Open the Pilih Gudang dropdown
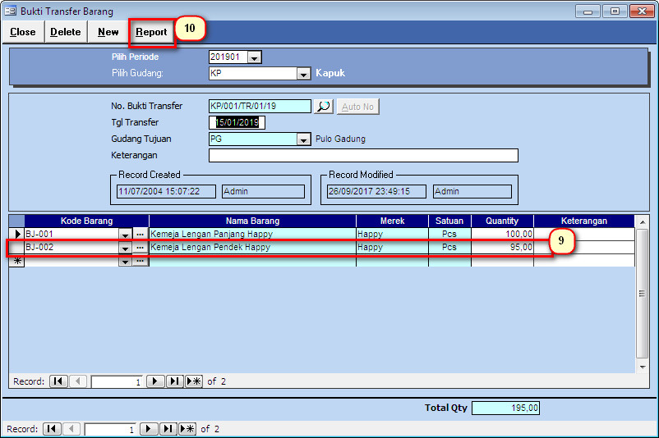The image size is (659, 438). click(303, 73)
